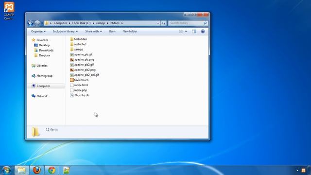Open Windows Explorer from the taskbar
This screenshot has height=175, width=311.
(21, 170)
